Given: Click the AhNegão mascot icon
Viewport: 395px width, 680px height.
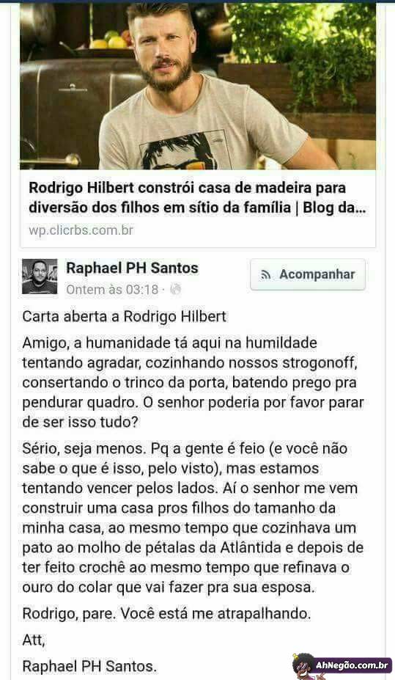Looking at the screenshot, I should pos(303,665).
